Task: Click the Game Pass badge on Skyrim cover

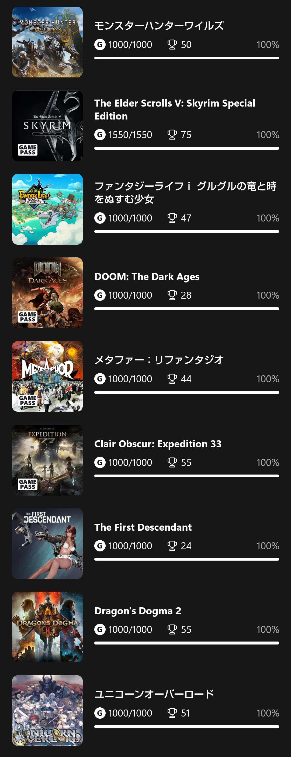Action: click(x=27, y=150)
